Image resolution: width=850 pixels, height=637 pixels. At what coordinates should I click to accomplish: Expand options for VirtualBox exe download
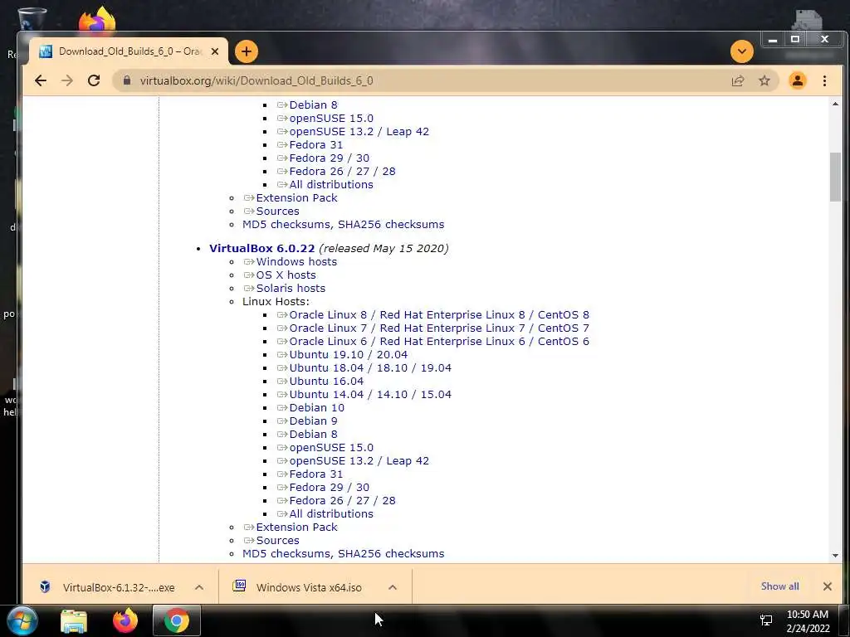click(199, 587)
